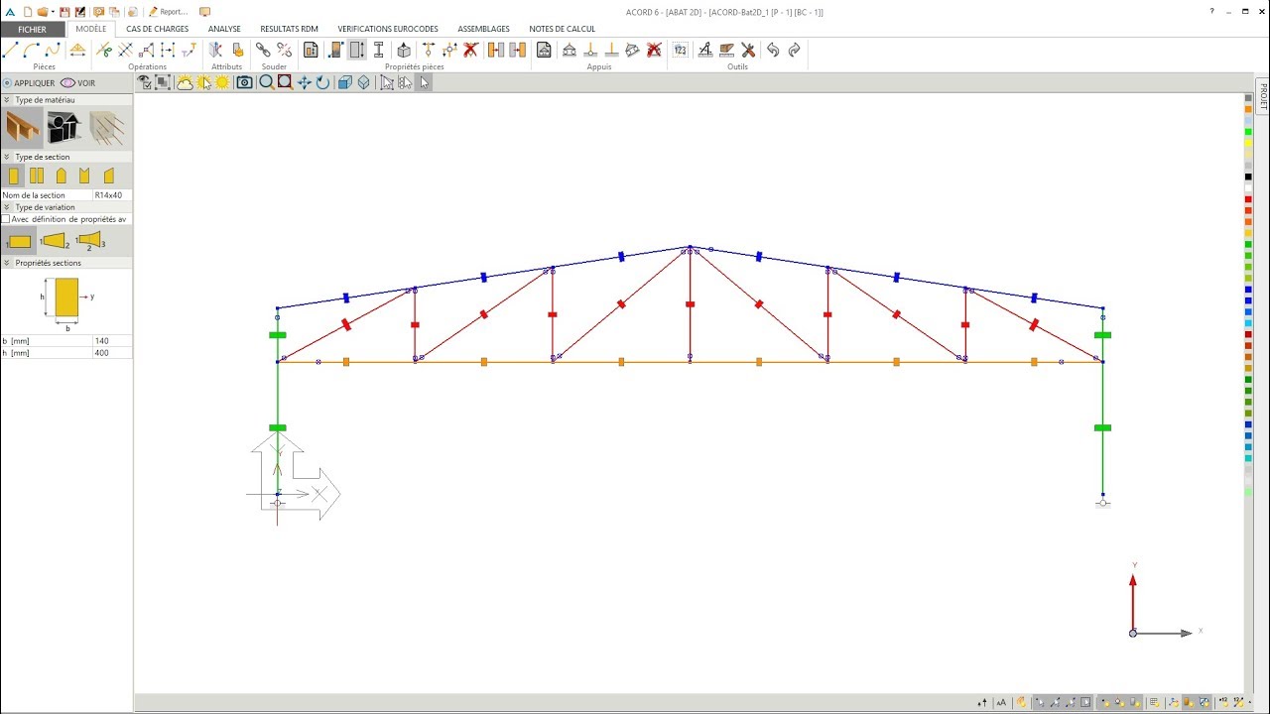Open the FICHIER menu
Screen dimensions: 1270x714
pyautogui.click(x=33, y=29)
